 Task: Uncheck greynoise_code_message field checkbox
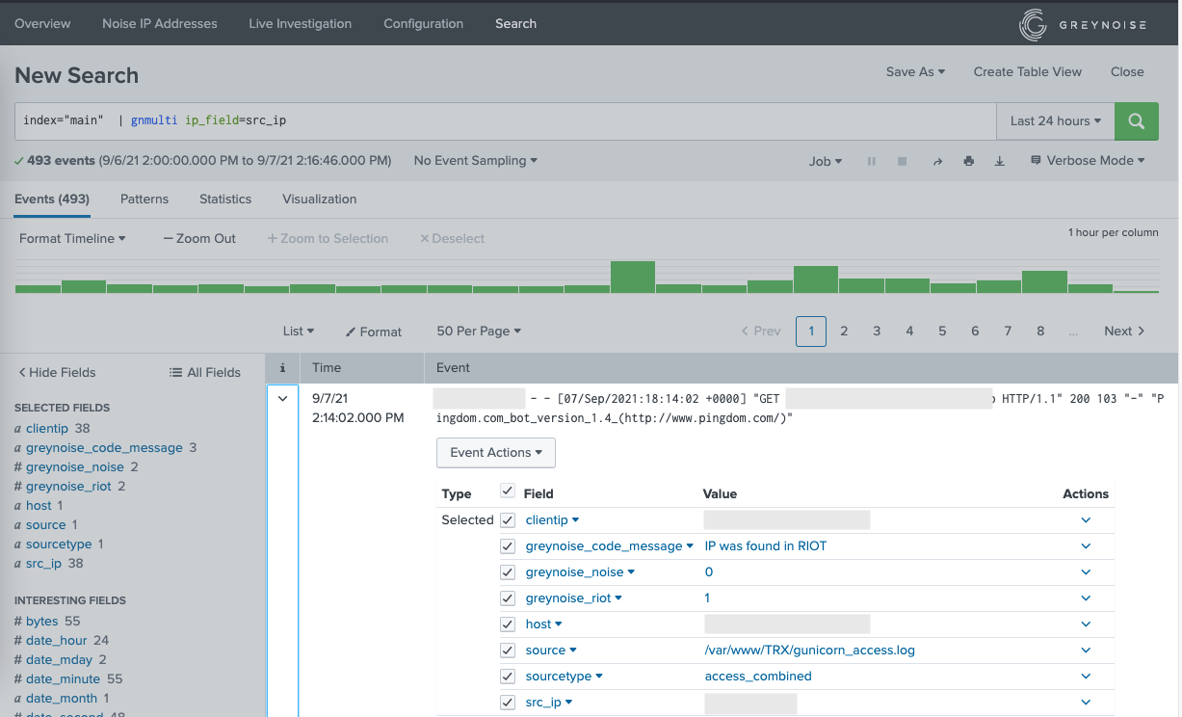[508, 545]
